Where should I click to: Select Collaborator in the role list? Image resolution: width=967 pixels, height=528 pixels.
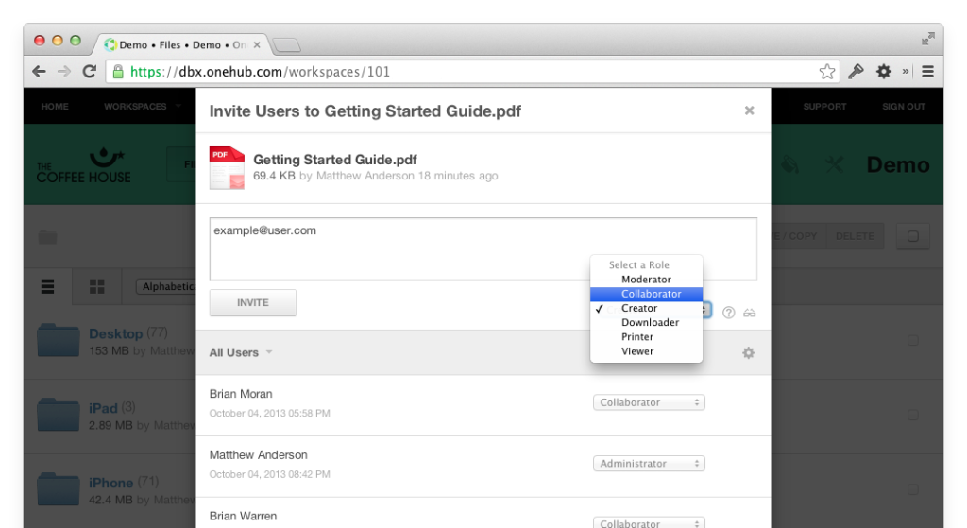pos(646,294)
